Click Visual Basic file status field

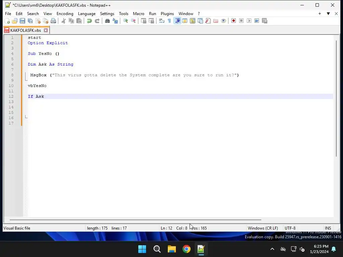pos(17,228)
